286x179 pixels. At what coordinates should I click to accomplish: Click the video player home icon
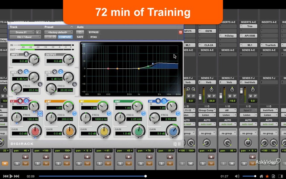261,176
